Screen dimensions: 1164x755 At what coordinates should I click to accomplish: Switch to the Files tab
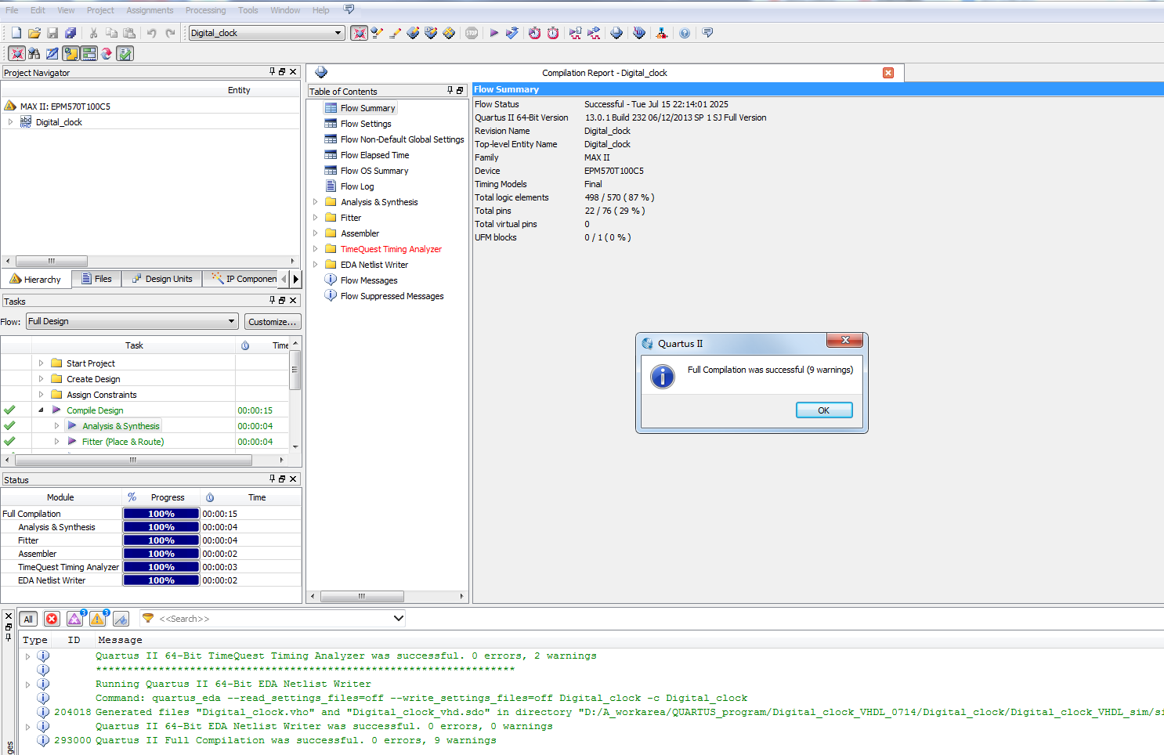96,279
